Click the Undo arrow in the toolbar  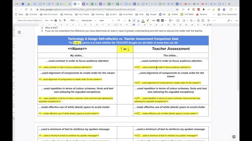47,20
